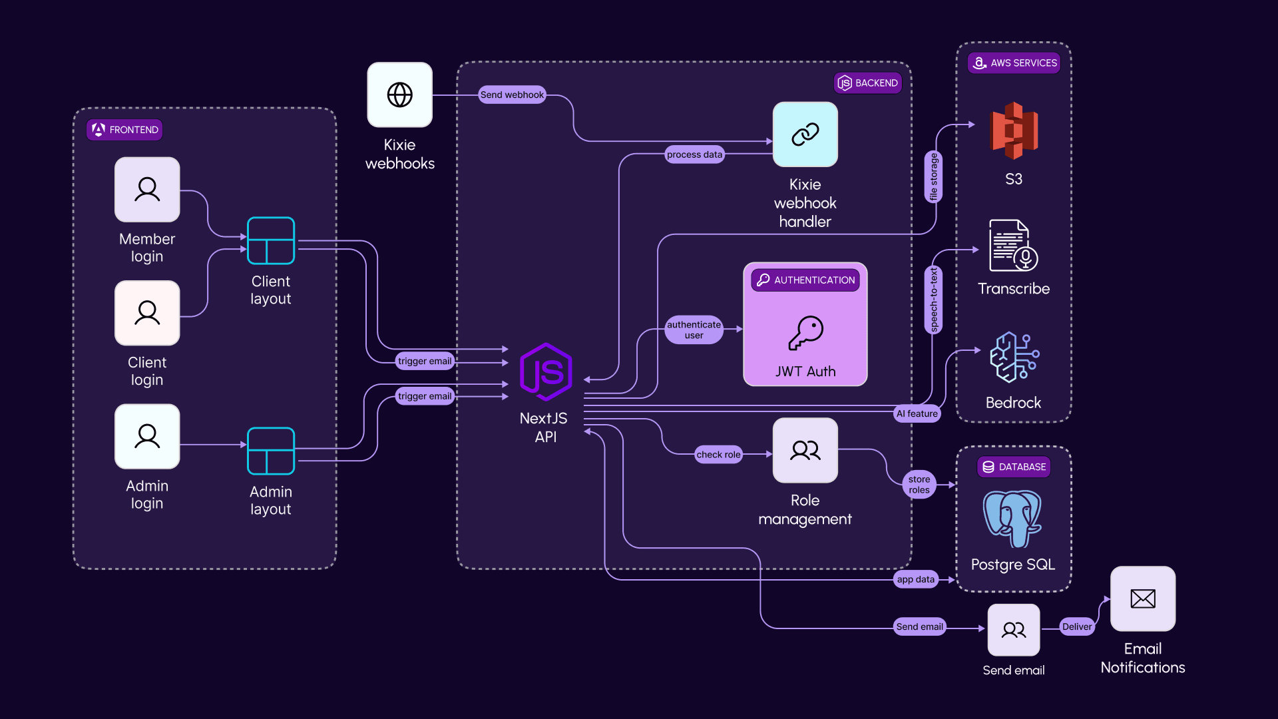
Task: Click the Postgre SQL elephant icon
Action: (1012, 519)
